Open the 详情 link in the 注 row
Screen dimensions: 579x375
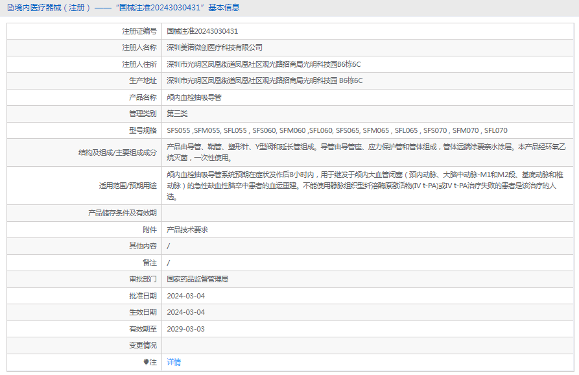point(174,362)
